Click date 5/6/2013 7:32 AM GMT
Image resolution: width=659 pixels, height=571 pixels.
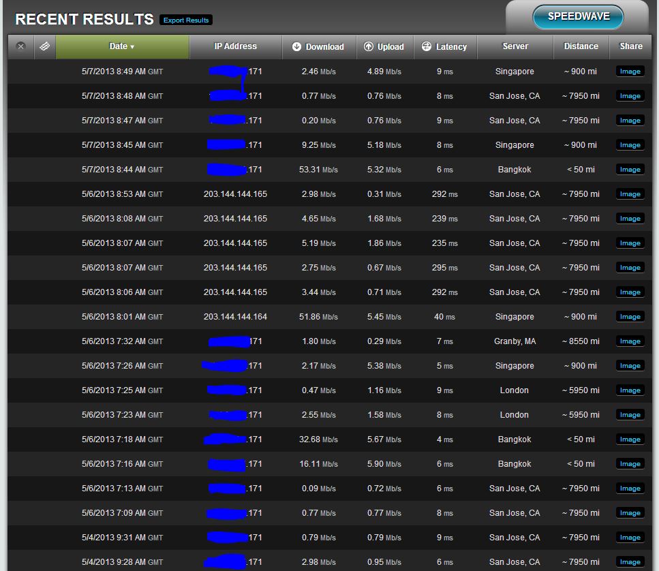122,341
